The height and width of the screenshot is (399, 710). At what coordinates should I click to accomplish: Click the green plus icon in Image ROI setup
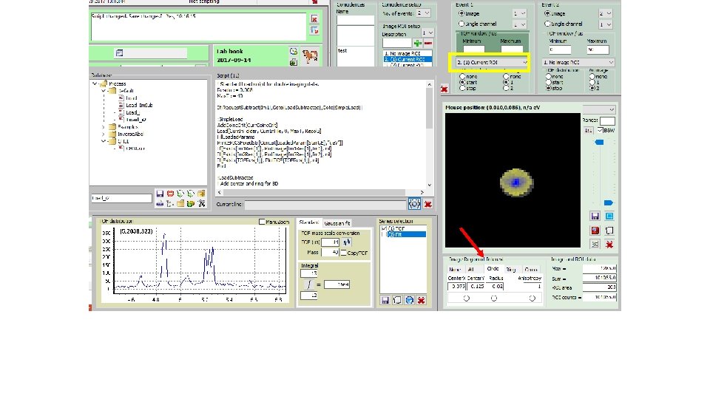pyautogui.click(x=418, y=44)
